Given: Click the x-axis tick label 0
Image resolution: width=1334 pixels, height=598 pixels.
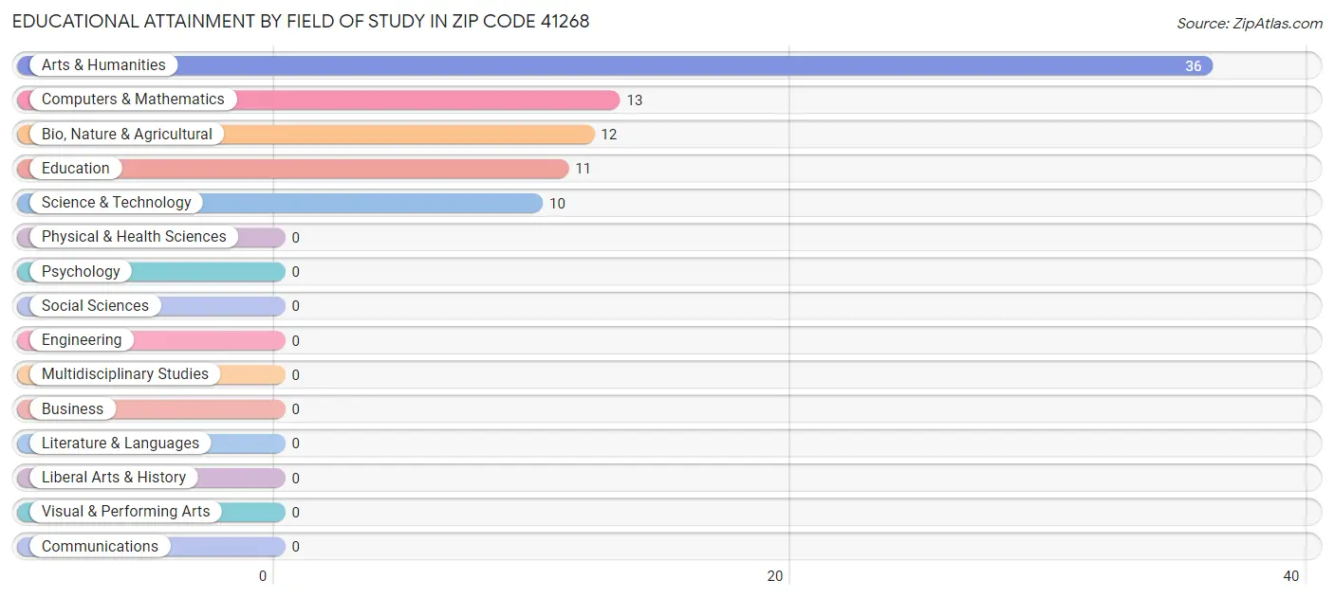Looking at the screenshot, I should click(263, 576).
